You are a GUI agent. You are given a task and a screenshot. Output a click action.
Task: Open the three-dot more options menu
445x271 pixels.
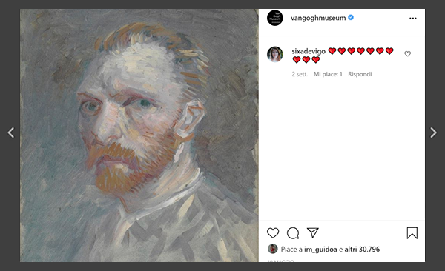click(x=413, y=19)
